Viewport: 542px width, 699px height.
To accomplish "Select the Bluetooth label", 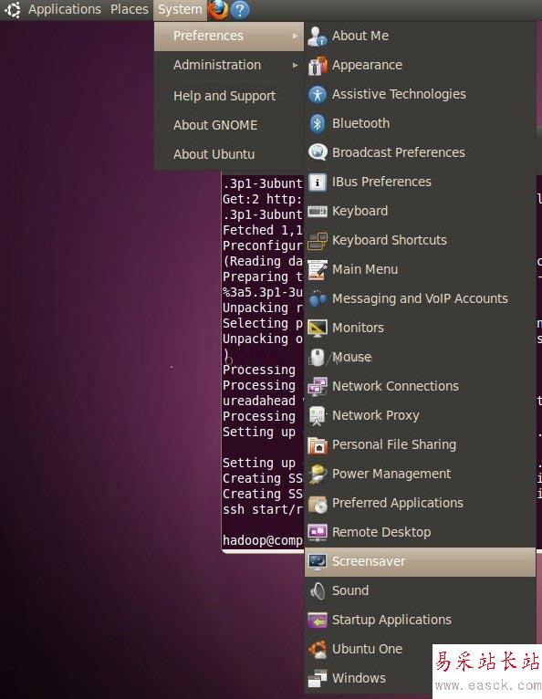I will [361, 123].
